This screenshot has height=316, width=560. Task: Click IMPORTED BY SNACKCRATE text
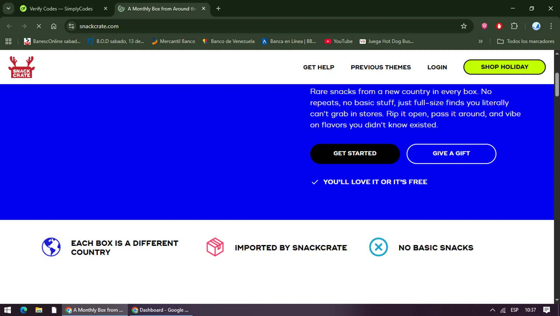click(x=291, y=248)
